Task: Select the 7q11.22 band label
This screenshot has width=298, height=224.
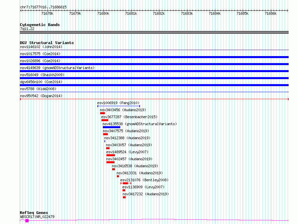Action: pos(27,29)
